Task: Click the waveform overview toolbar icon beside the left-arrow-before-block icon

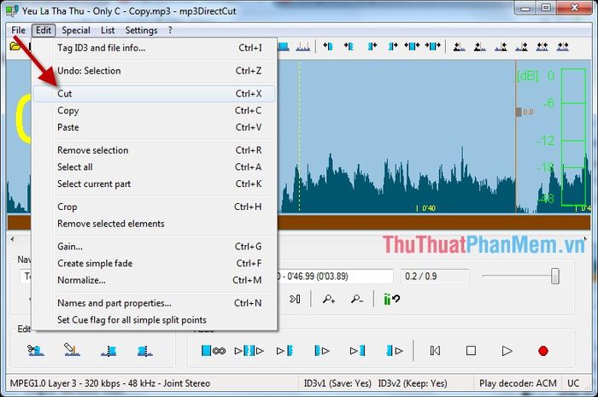Action: click(x=303, y=47)
